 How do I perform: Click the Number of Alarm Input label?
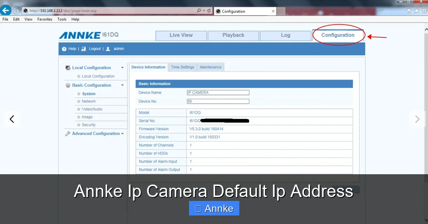(x=158, y=161)
